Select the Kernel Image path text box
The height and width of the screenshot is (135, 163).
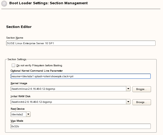(68, 89)
